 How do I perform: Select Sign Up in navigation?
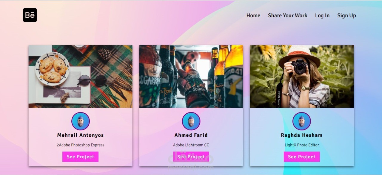346,15
